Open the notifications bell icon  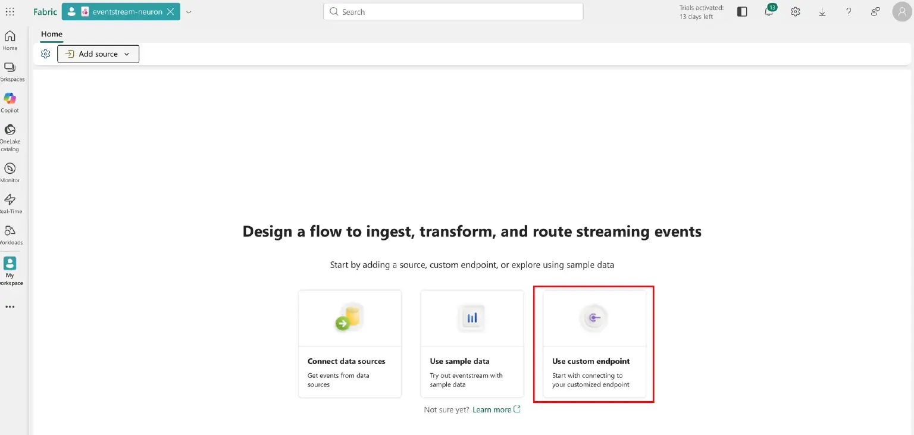769,12
